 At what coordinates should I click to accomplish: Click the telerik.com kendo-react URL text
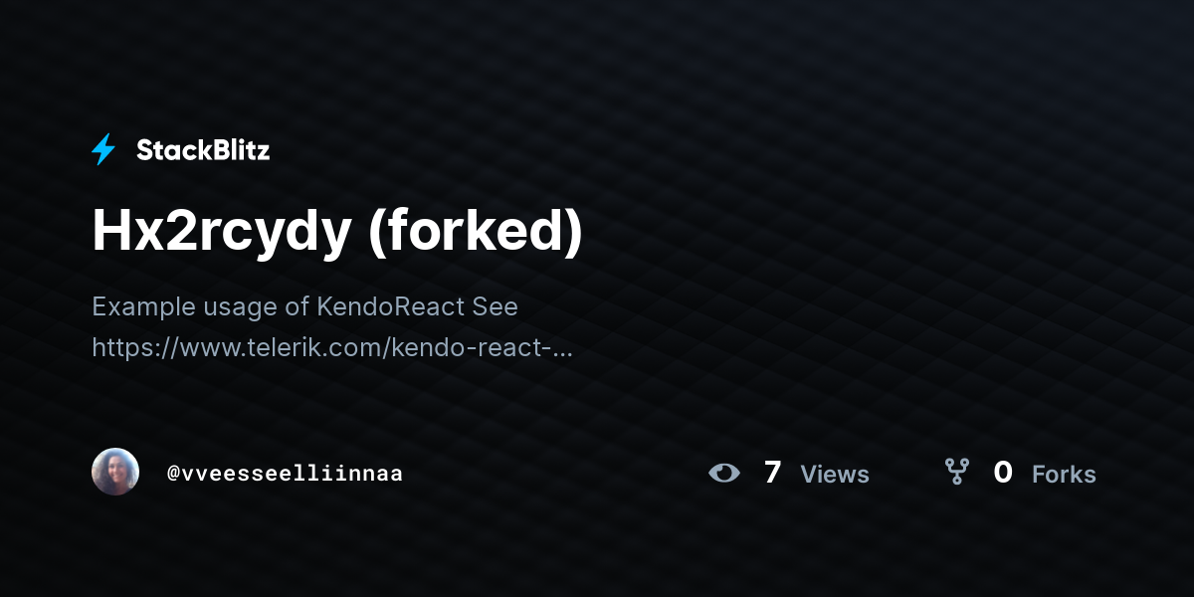click(x=332, y=348)
